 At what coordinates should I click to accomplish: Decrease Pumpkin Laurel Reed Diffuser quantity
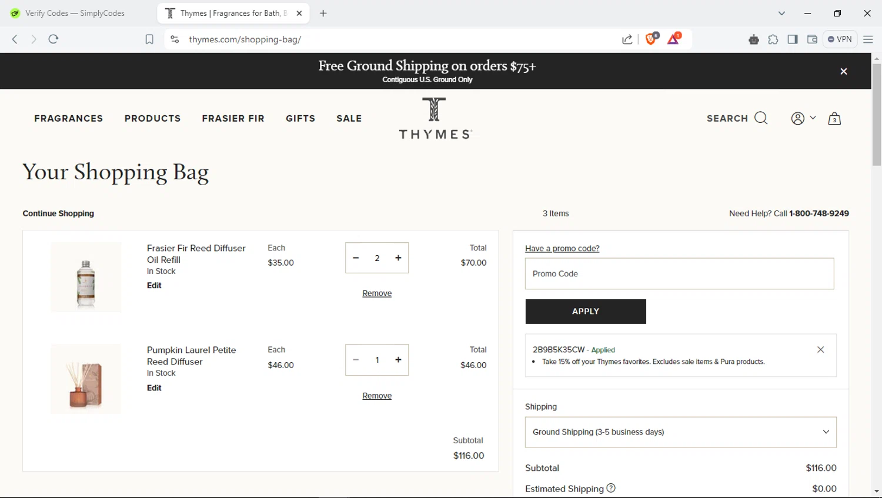(356, 360)
